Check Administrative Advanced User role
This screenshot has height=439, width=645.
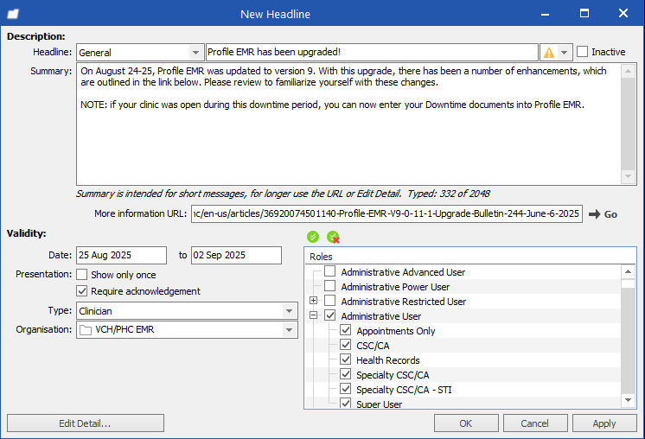click(330, 271)
